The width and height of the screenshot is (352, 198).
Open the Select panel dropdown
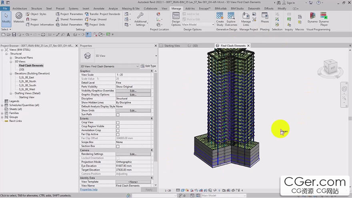[x=6, y=30]
